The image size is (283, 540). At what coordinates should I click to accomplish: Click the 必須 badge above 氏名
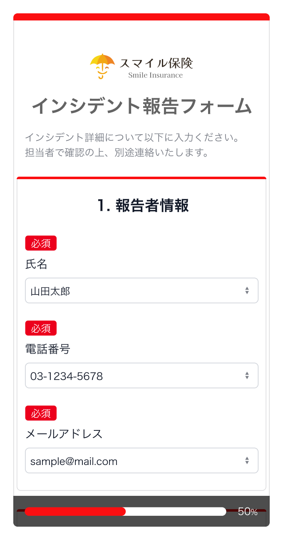(41, 243)
